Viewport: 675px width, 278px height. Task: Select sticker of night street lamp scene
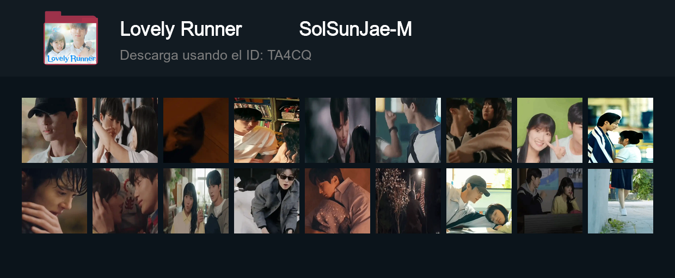pos(408,201)
